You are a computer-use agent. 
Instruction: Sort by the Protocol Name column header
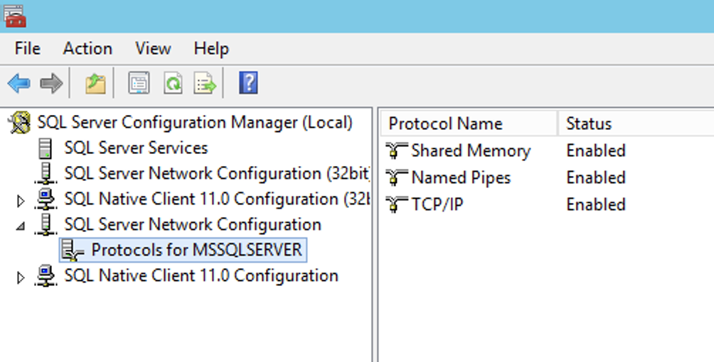tap(445, 124)
